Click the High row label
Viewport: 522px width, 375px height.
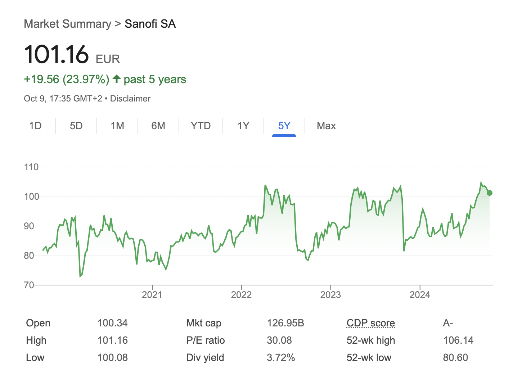tap(36, 340)
